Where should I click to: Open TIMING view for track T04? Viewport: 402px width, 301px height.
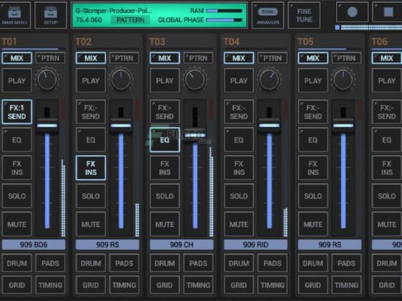(272, 285)
